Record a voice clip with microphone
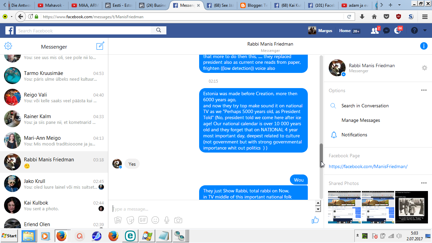 click(167, 220)
